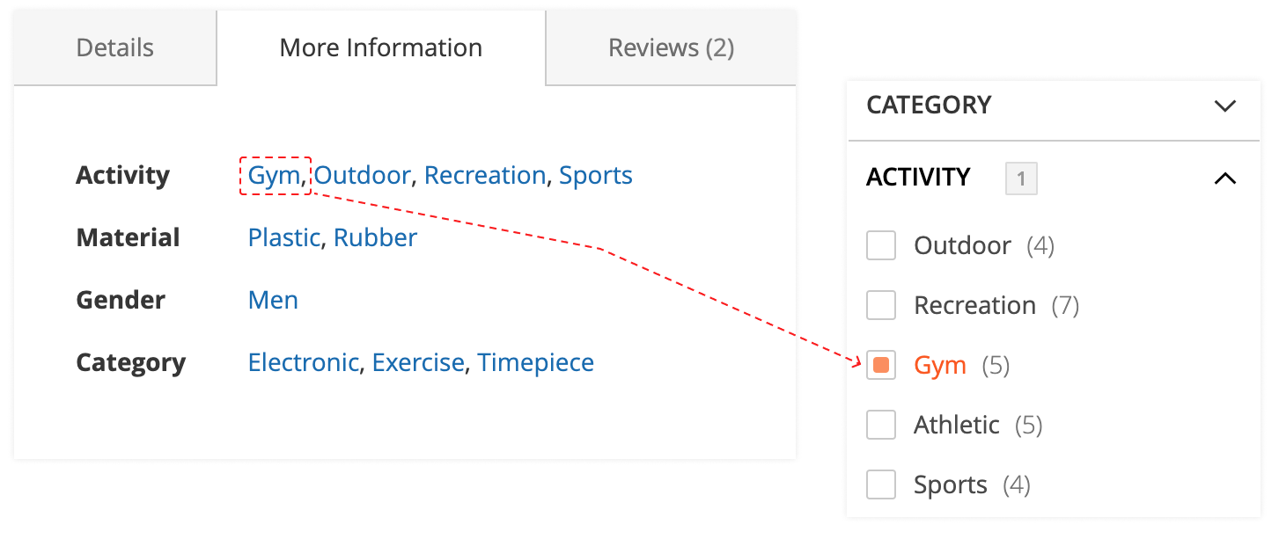Click the Plastic material link
This screenshot has width=1279, height=539.
283,237
